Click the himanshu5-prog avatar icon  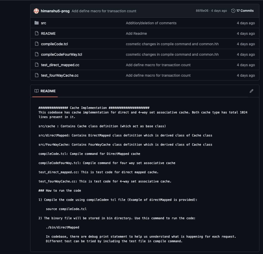pos(36,11)
